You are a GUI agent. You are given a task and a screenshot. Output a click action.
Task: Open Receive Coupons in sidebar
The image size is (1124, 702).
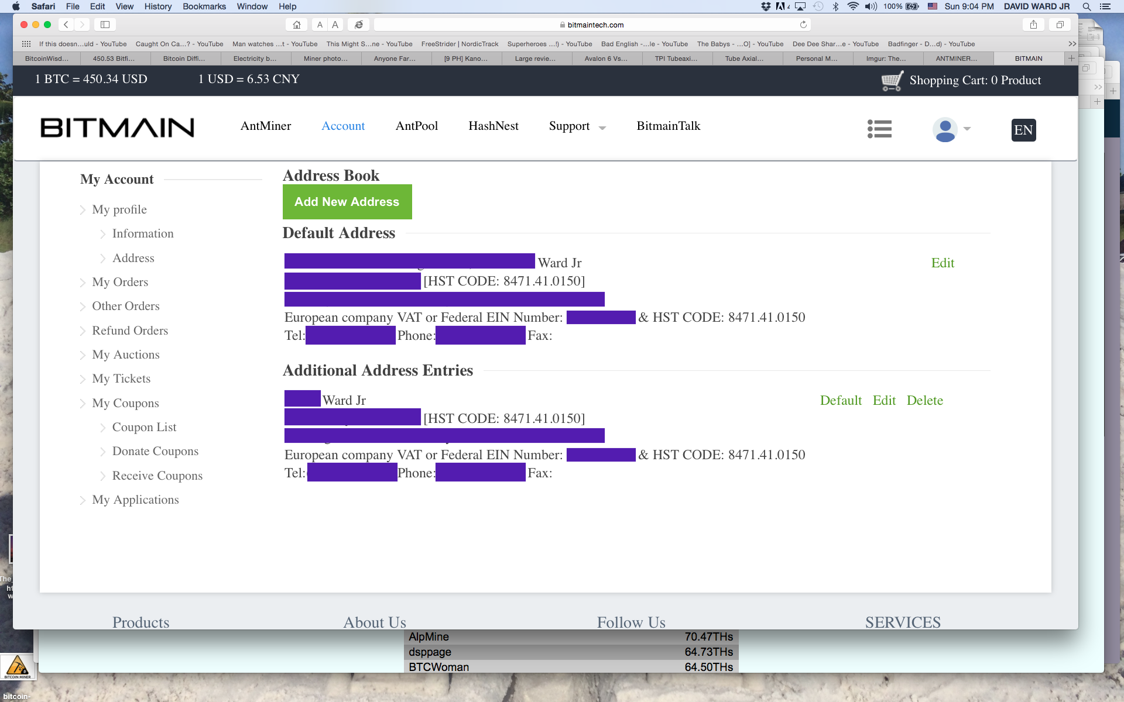[157, 476]
